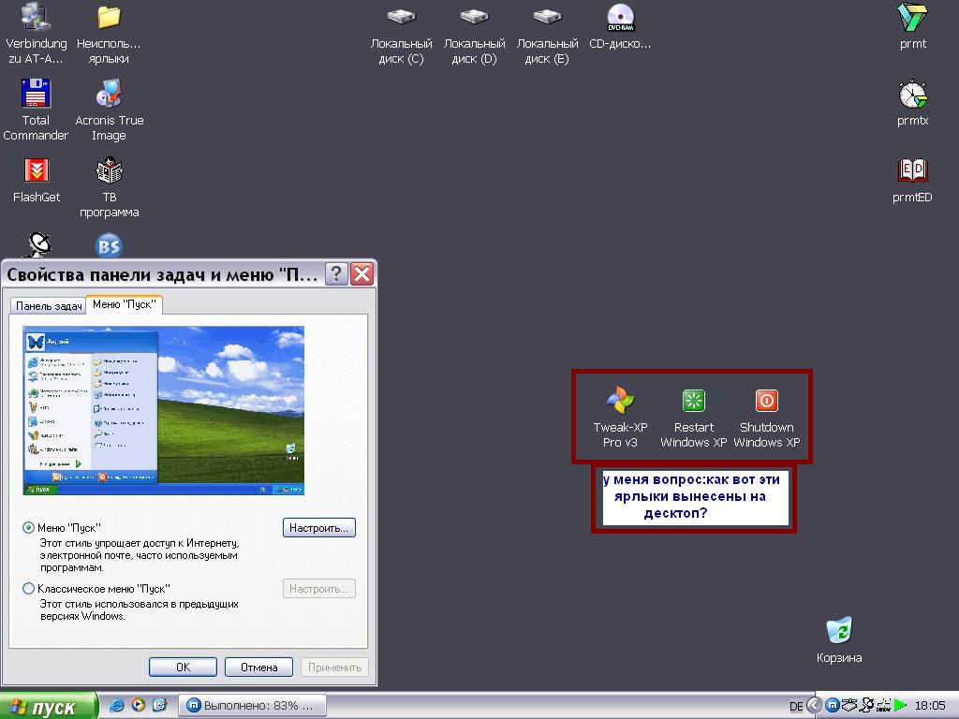Click the 18:05 taskbar clock
Viewport: 959px width, 719px height.
click(930, 706)
